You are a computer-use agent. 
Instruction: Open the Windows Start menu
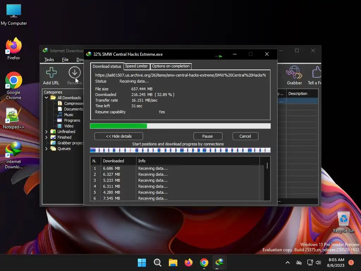click(x=142, y=263)
